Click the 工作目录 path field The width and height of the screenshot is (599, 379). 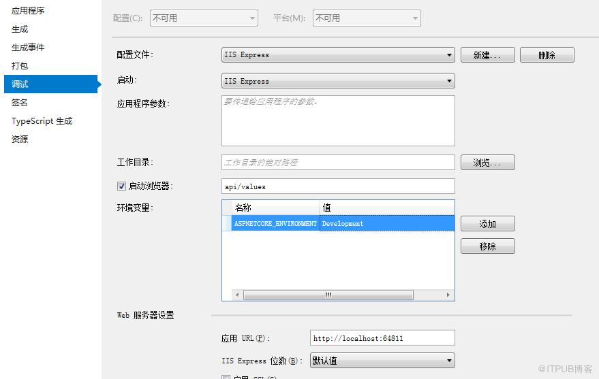click(338, 163)
